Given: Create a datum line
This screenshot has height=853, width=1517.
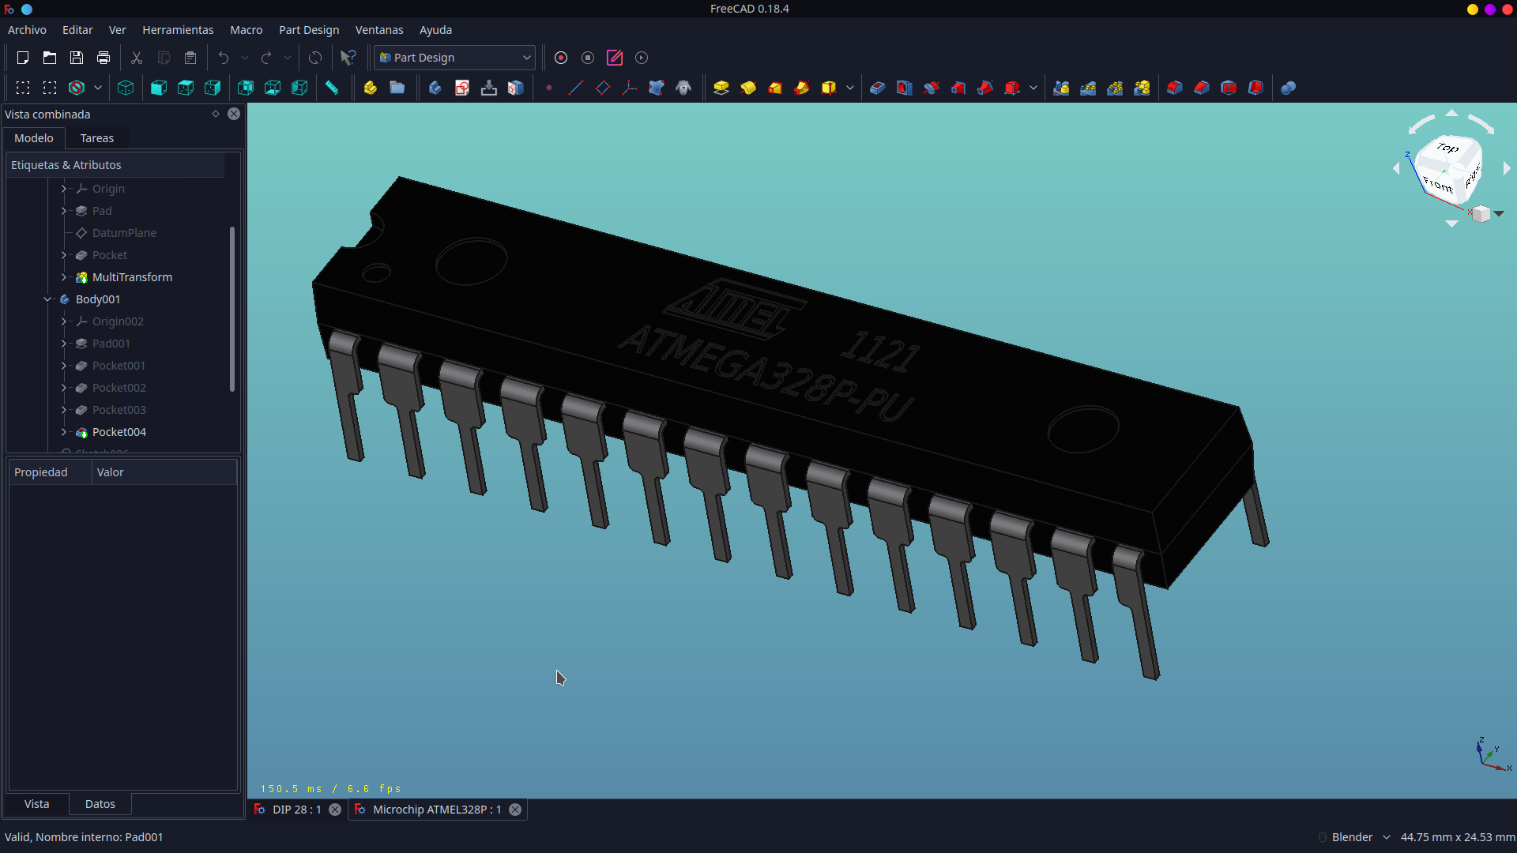Looking at the screenshot, I should coord(576,88).
